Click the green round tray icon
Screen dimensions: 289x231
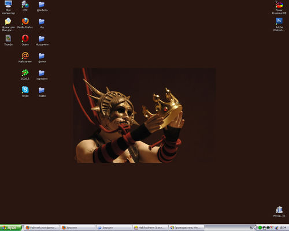coord(260,228)
